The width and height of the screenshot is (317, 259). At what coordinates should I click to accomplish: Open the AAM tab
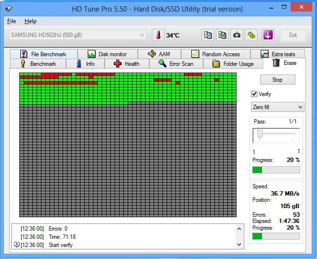(x=159, y=54)
